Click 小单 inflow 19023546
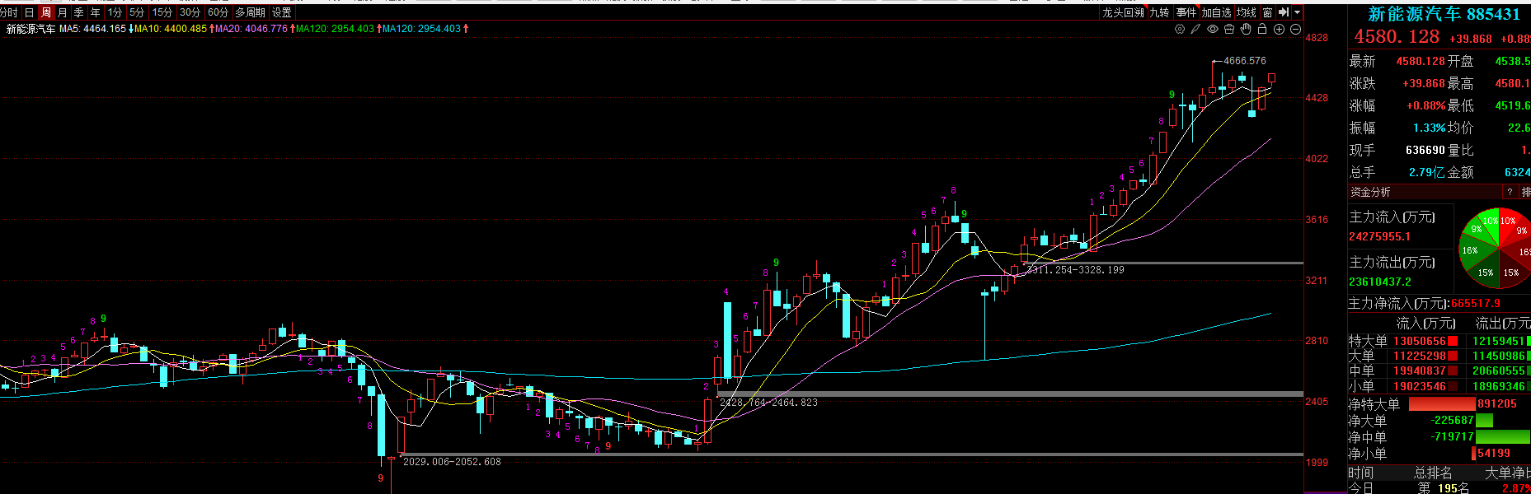Image resolution: width=1531 pixels, height=494 pixels. [1420, 386]
